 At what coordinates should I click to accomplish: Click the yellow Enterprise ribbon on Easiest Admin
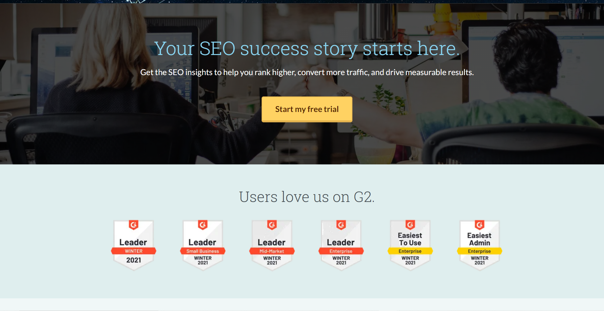(480, 251)
